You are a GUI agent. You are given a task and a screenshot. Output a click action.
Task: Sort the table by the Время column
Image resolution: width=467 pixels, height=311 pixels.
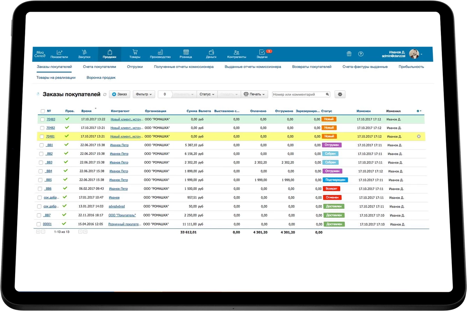(87, 111)
